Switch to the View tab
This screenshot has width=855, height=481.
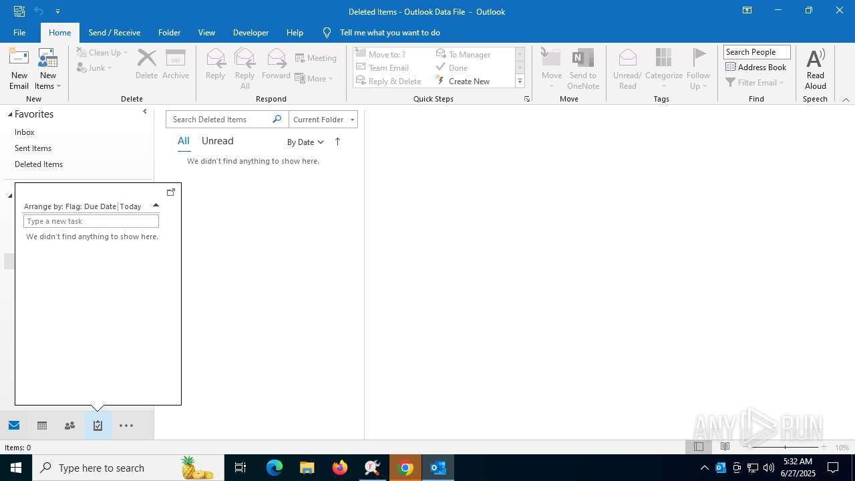[206, 33]
